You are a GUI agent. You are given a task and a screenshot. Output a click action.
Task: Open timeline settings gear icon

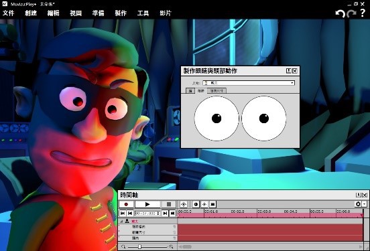pyautogui.click(x=358, y=204)
